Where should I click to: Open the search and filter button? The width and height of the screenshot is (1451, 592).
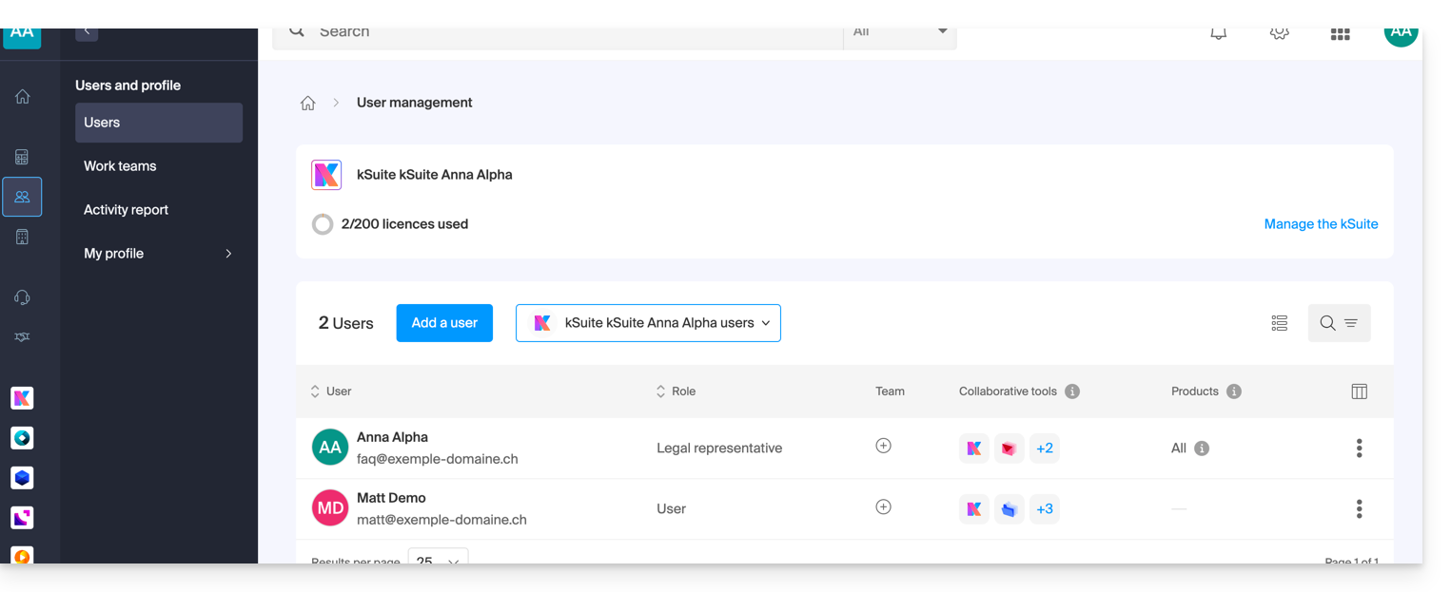tap(1339, 323)
